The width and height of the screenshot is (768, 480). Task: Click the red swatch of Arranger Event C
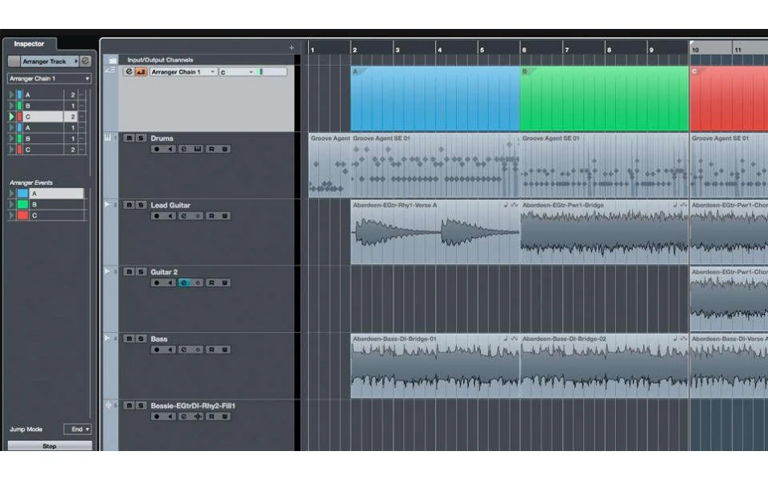point(23,215)
